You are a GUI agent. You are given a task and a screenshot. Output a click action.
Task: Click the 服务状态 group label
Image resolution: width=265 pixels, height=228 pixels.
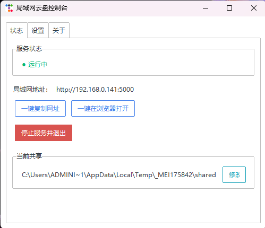(29, 48)
